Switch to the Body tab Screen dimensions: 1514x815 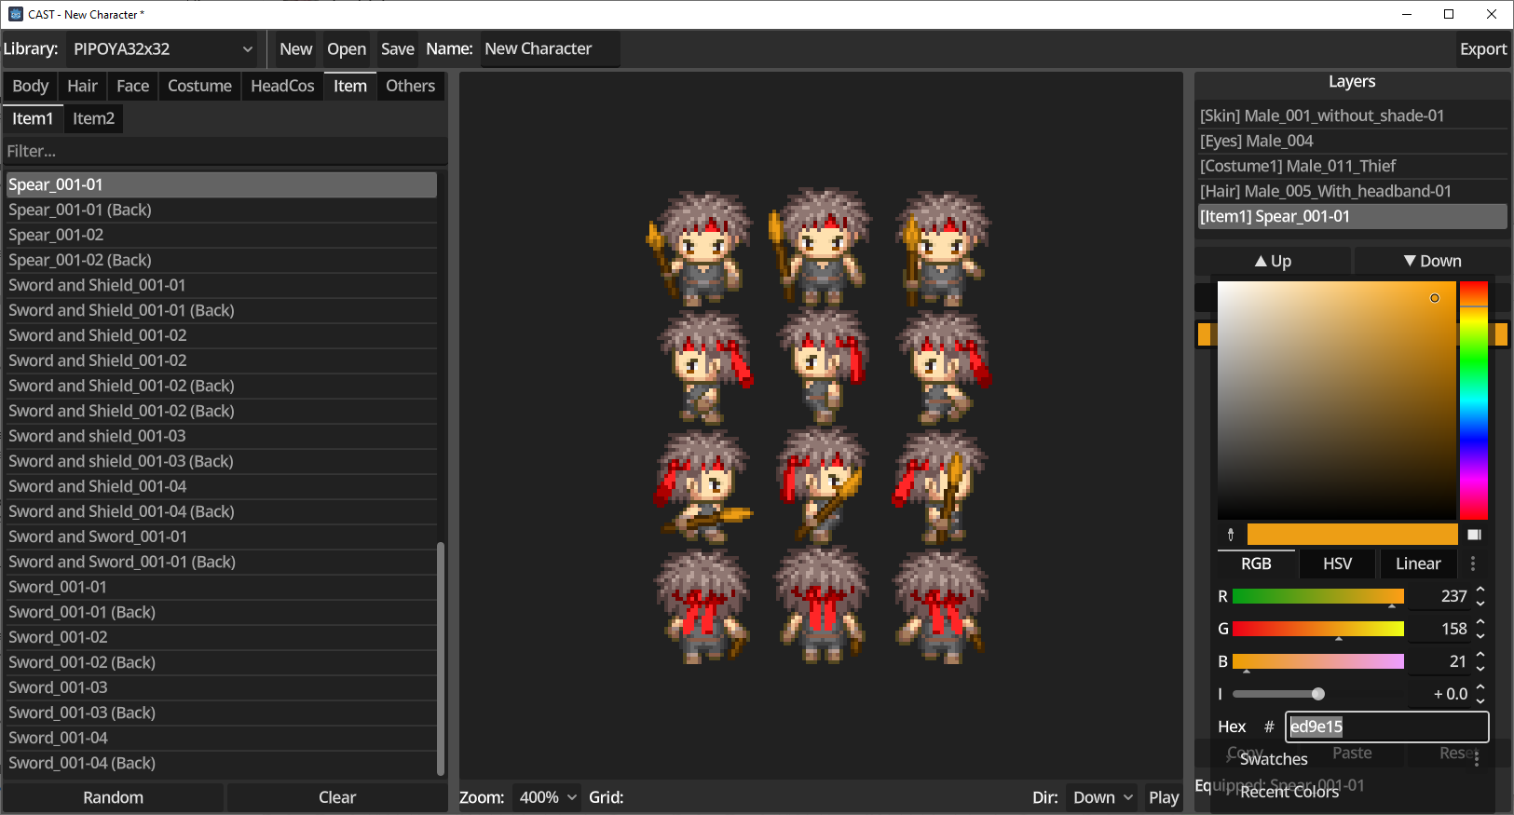31,86
